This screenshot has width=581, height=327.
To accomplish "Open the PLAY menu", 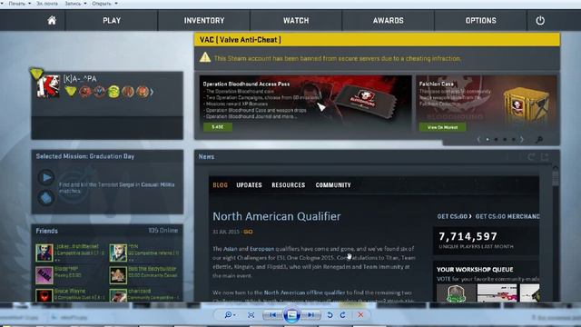I will pos(112,20).
